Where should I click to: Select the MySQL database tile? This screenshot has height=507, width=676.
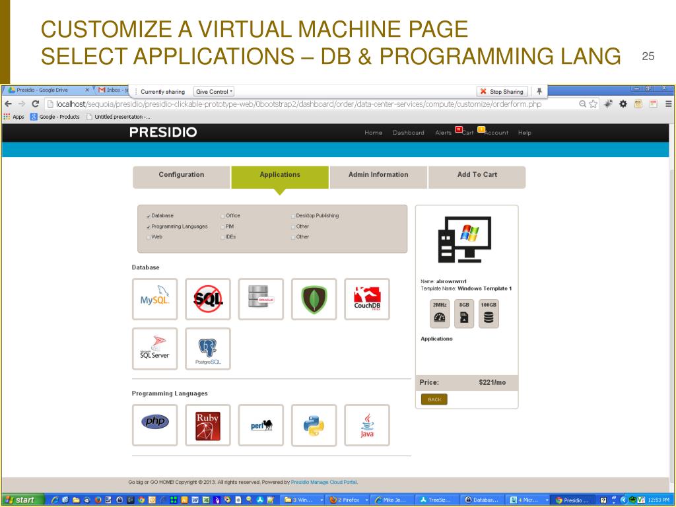tap(154, 299)
